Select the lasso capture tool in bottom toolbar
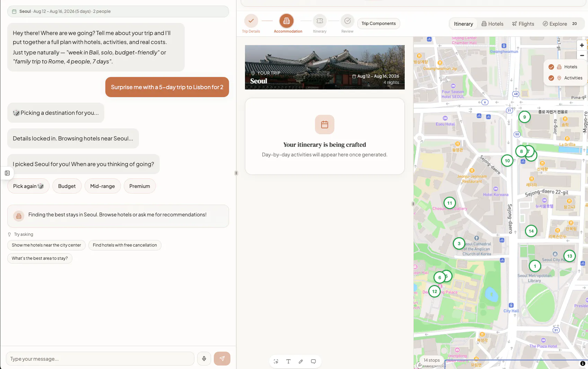Screen dimensions: 588x369 pos(276,361)
